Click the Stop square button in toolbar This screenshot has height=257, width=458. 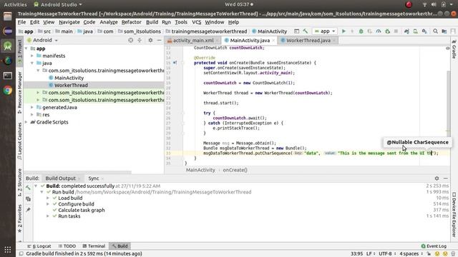point(396,31)
